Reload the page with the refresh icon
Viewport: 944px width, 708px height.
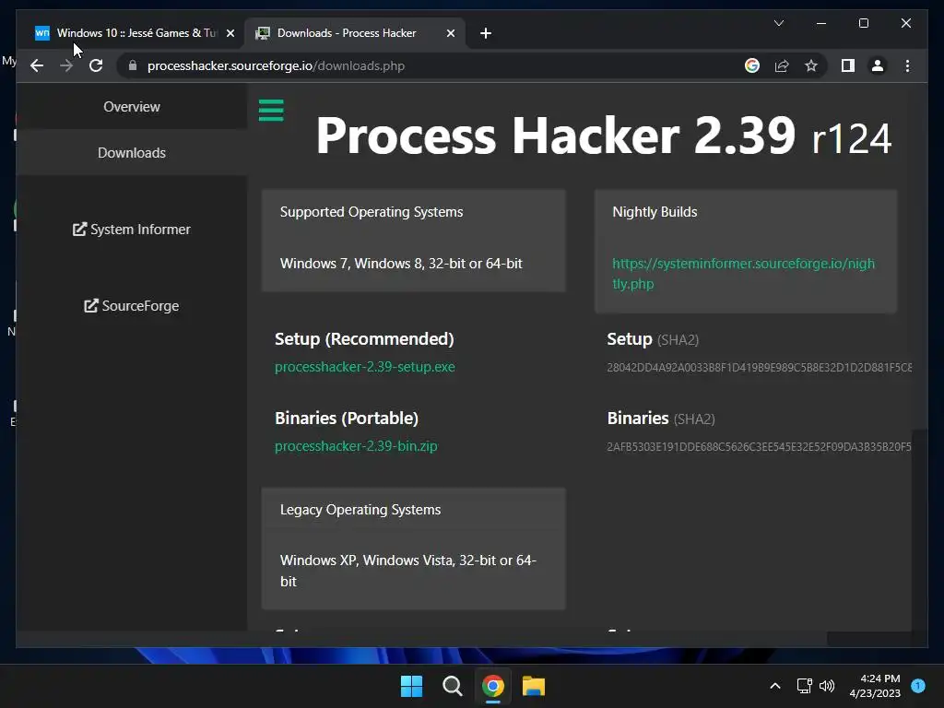(x=96, y=65)
